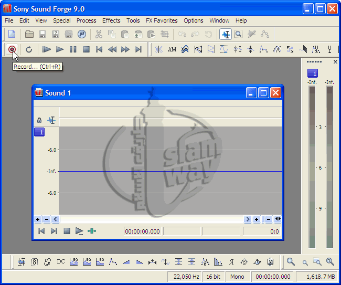The width and height of the screenshot is (341, 285).
Task: Click Play button in main transport toolbar
Action: point(60,49)
